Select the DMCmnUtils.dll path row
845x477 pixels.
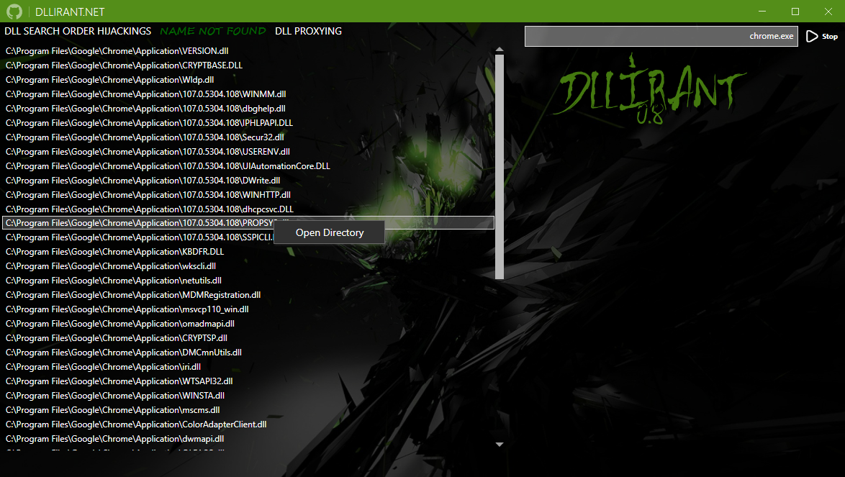(x=248, y=353)
